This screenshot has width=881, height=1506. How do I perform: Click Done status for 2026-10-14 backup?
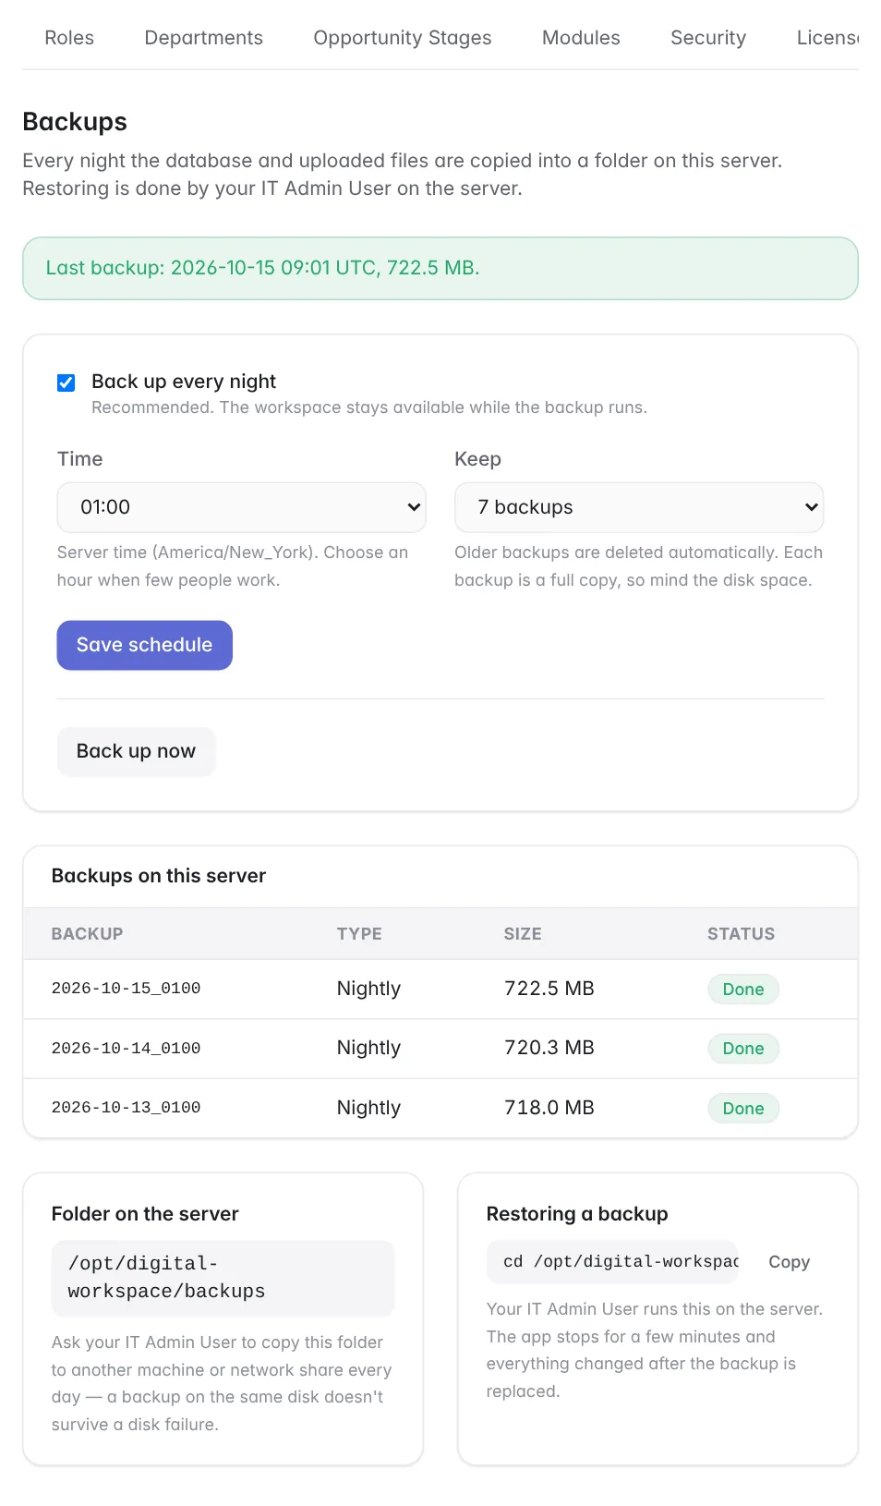[743, 1049]
